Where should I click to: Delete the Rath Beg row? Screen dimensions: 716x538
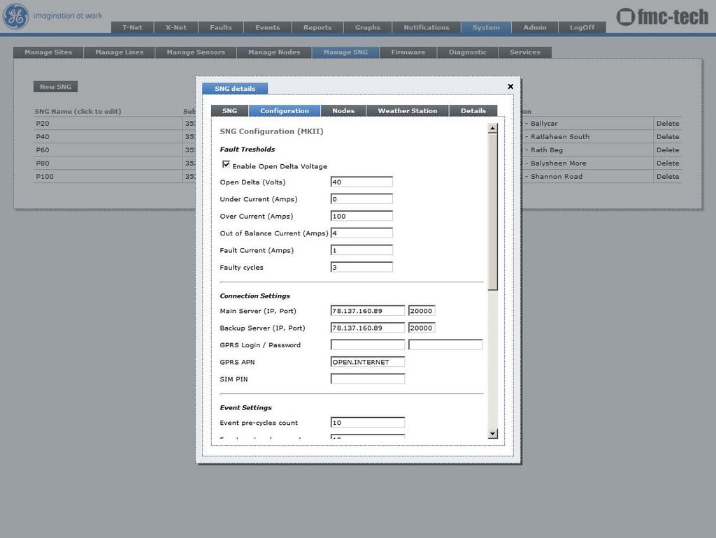[x=668, y=150]
